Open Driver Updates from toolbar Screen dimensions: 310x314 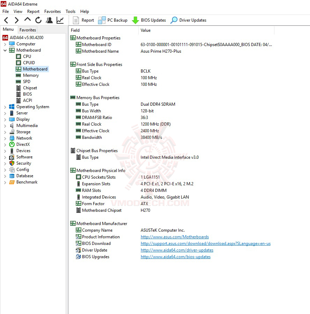click(x=189, y=20)
